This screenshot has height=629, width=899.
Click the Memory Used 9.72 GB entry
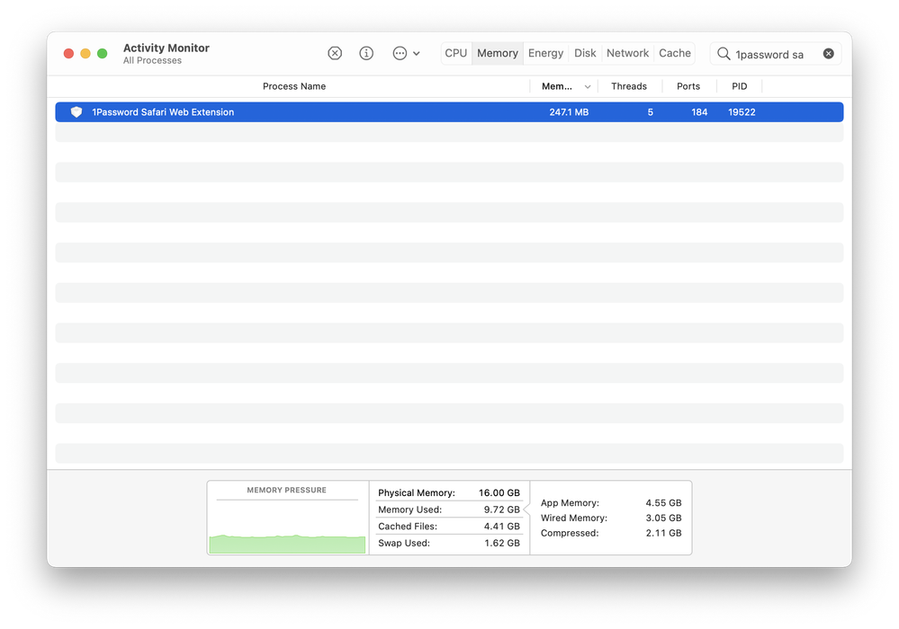pos(449,509)
